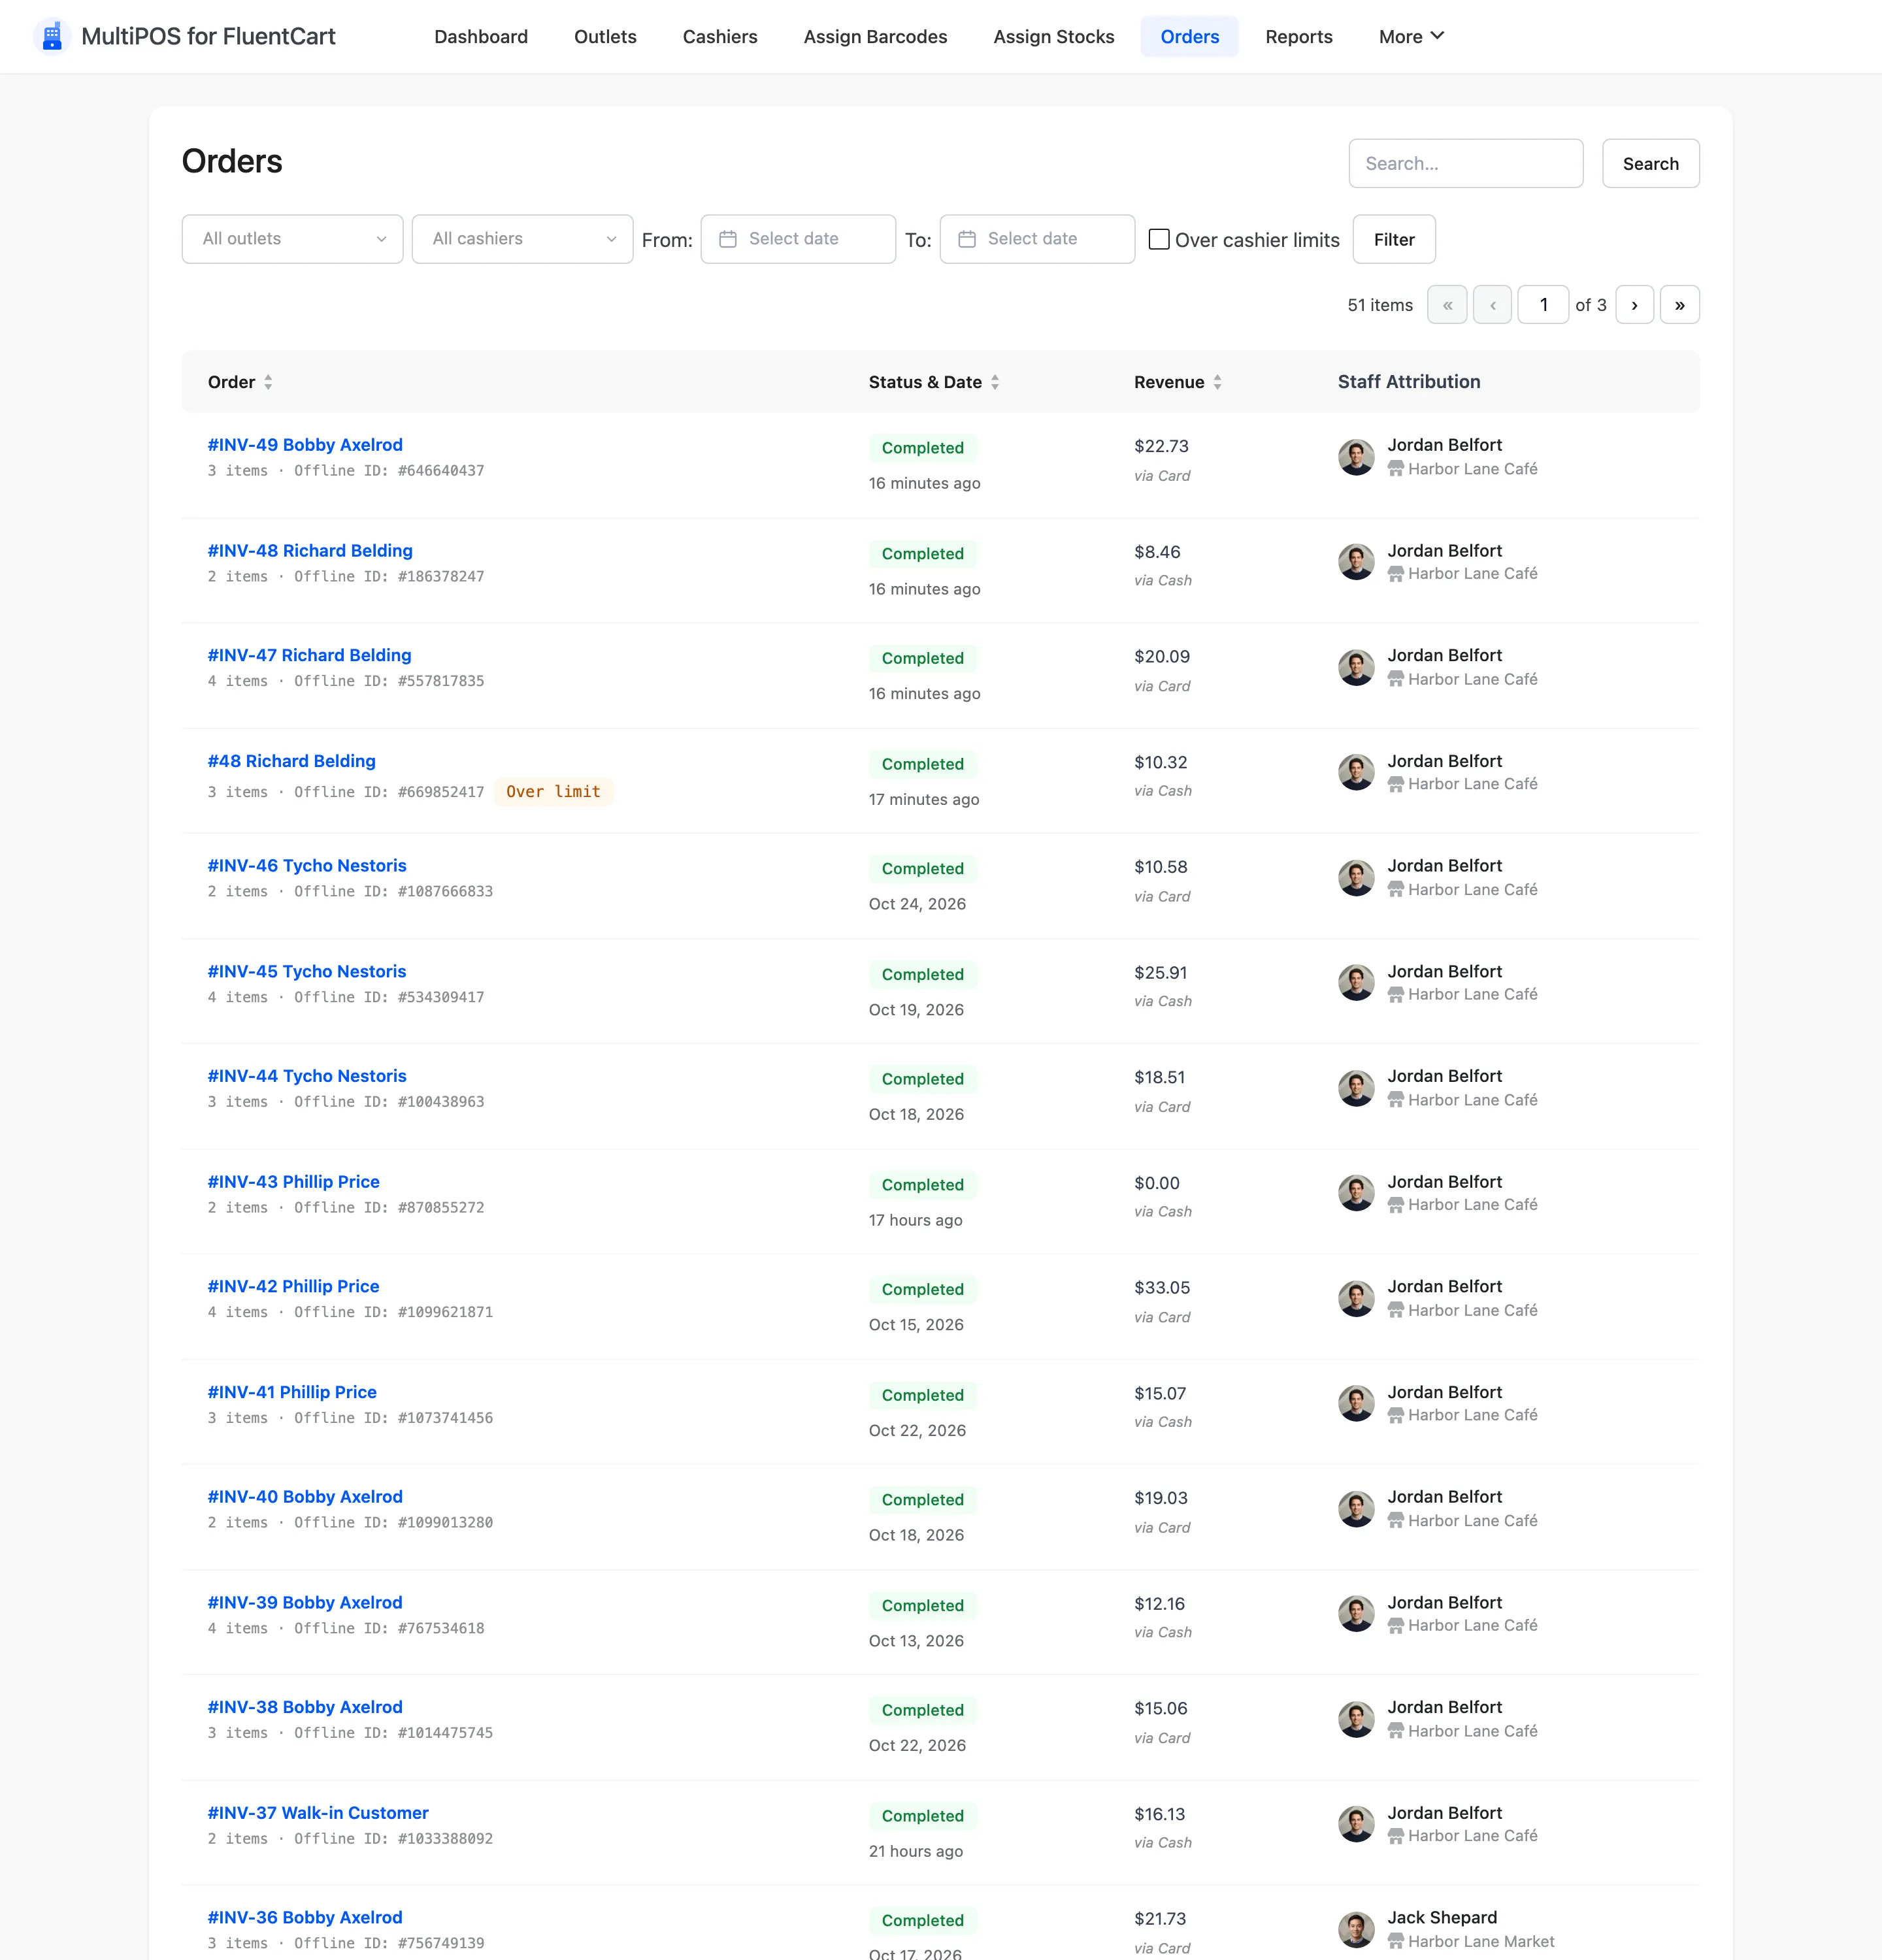Click Jack Shepard avatar on #INV-36 row
The image size is (1882, 1960).
(1356, 1929)
